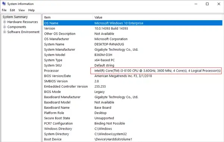Click the Item column header
This screenshot has width=224, height=142.
tap(47, 18)
